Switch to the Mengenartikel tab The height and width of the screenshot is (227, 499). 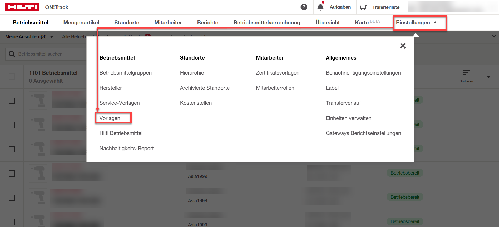tap(81, 23)
